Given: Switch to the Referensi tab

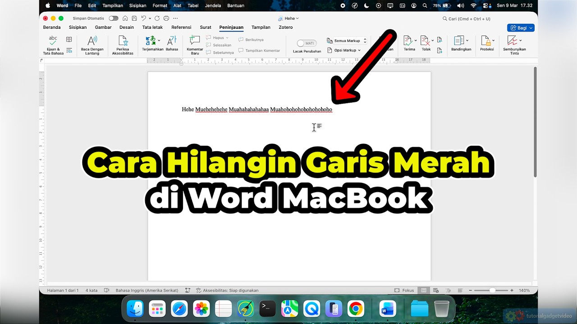Looking at the screenshot, I should pos(181,27).
